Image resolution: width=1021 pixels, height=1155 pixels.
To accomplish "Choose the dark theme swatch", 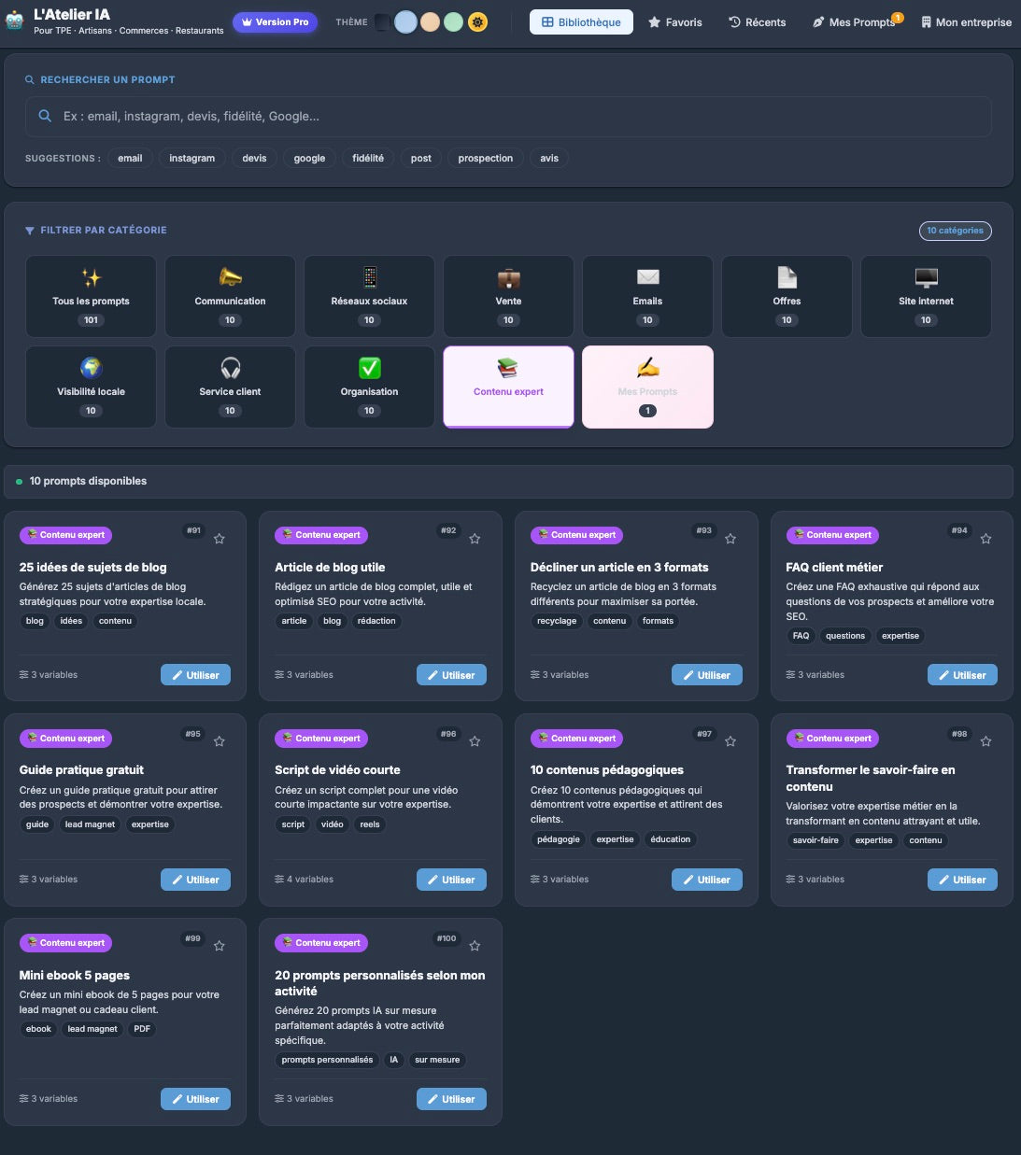I will click(x=382, y=21).
